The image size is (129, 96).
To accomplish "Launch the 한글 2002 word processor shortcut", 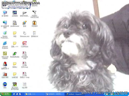I will pyautogui.click(x=5, y=75).
